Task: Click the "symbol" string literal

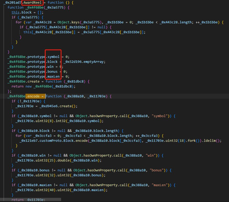Action: point(160,116)
